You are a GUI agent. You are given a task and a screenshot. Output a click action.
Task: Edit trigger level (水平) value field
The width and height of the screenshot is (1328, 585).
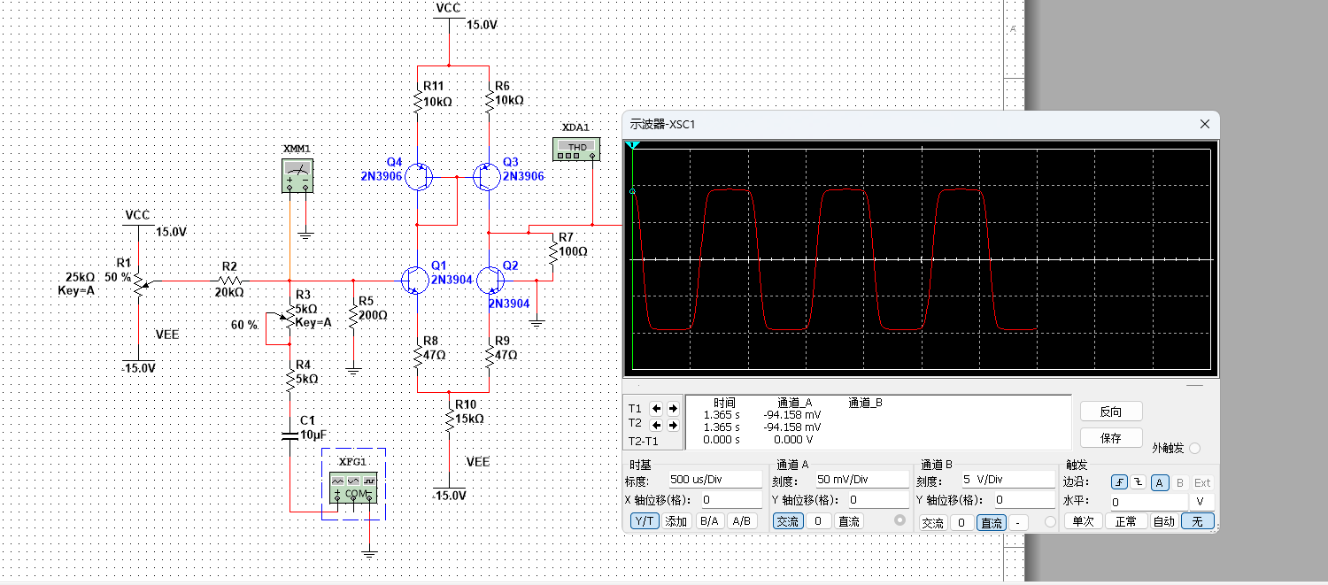(x=1149, y=502)
